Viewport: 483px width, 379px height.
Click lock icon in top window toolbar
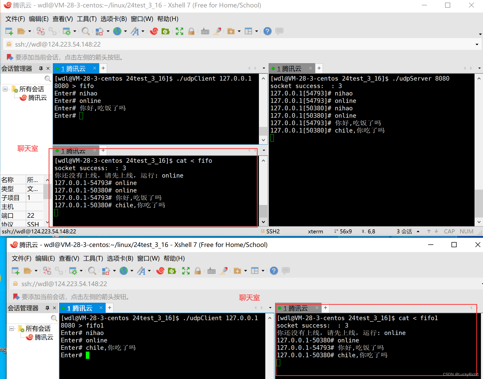click(x=191, y=31)
